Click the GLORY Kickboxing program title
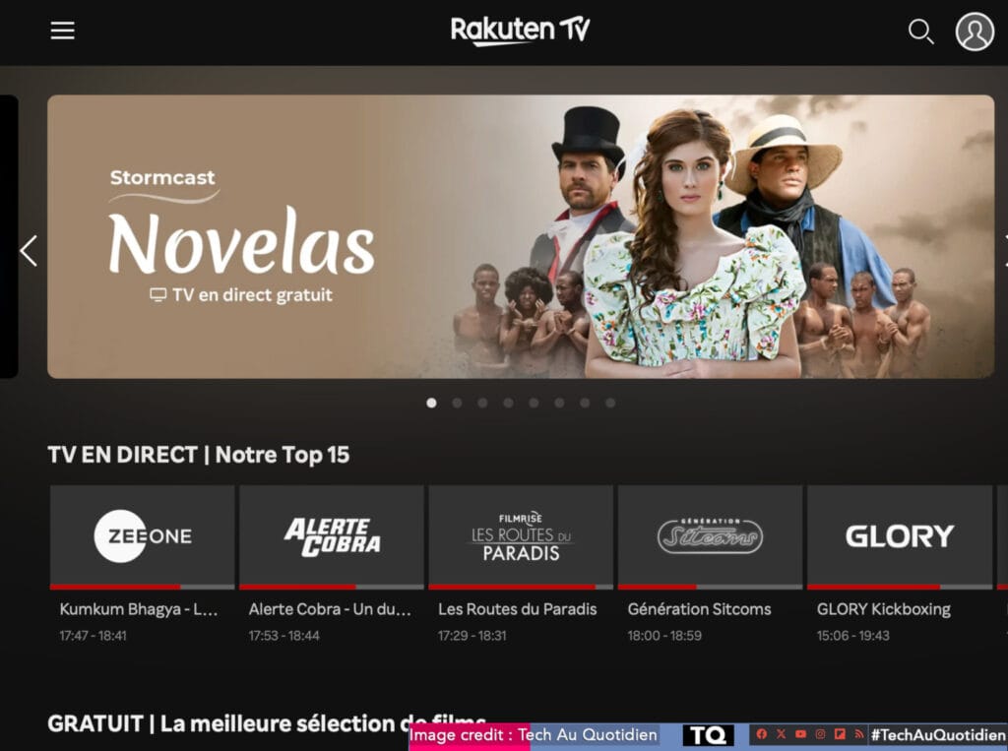The width and height of the screenshot is (1008, 751). tap(884, 609)
